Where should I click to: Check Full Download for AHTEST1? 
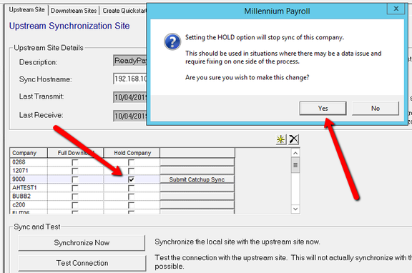pos(75,188)
